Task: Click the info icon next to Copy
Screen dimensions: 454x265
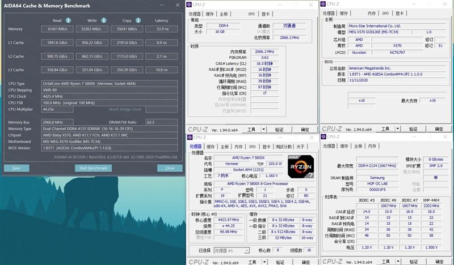Action: tap(138, 20)
